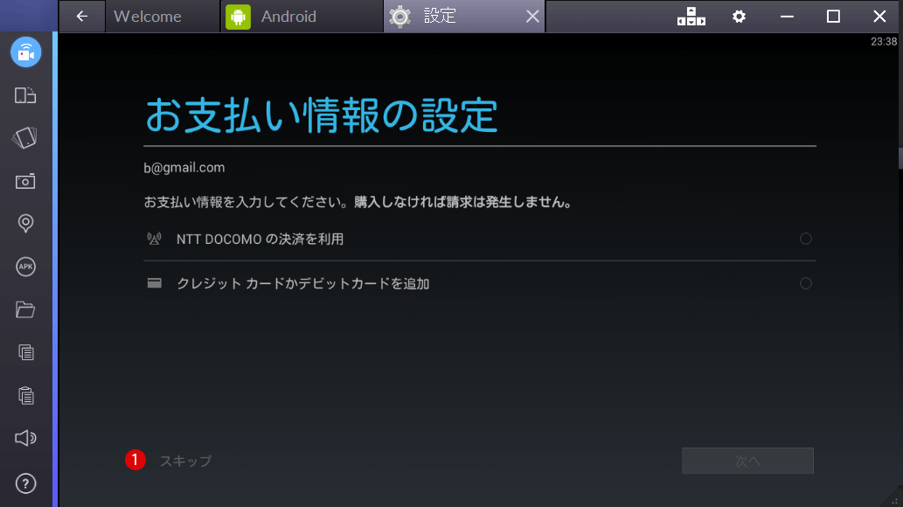The height and width of the screenshot is (507, 903).
Task: Minimize the emulator window
Action: (787, 16)
